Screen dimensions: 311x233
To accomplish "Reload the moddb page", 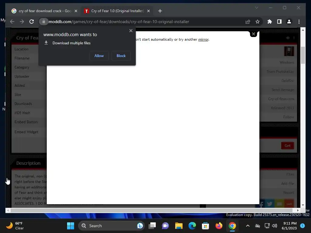I will pyautogui.click(x=32, y=22).
